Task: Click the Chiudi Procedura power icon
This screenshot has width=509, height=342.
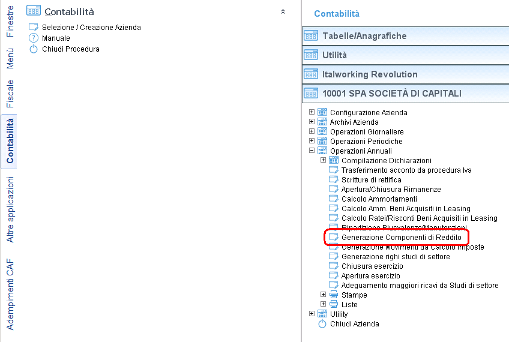Action: coord(34,49)
